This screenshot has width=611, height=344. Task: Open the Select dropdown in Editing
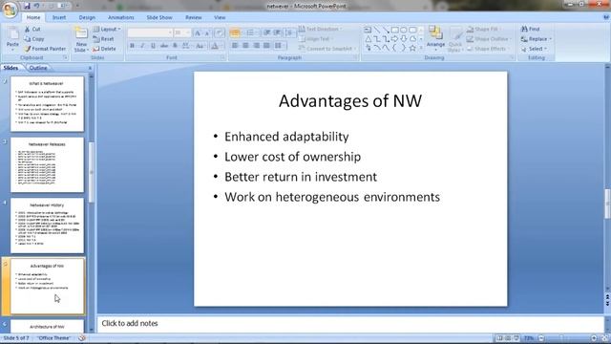pos(535,49)
